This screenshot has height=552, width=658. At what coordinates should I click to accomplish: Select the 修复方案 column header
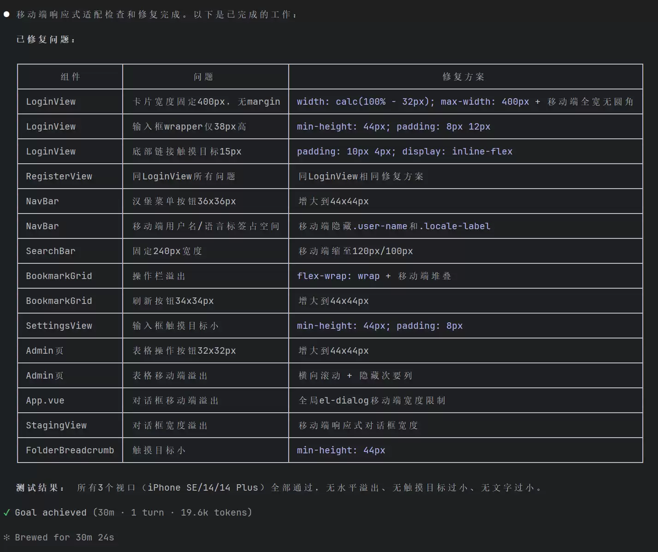pyautogui.click(x=466, y=77)
